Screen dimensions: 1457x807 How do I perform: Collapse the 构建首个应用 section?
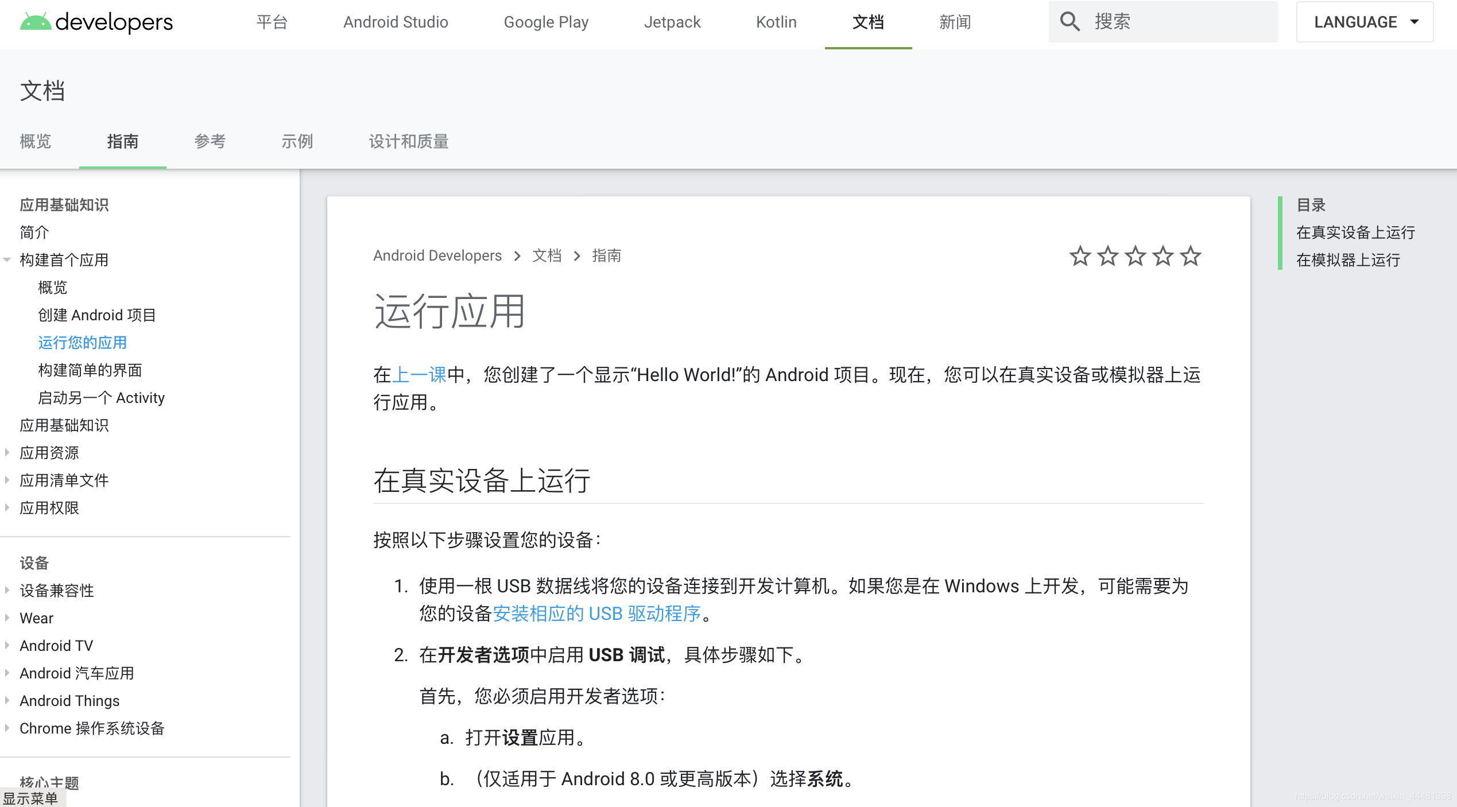coord(7,260)
